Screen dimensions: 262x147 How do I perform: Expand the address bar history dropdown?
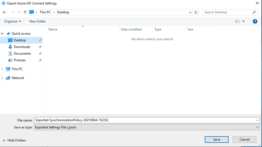tap(190, 12)
